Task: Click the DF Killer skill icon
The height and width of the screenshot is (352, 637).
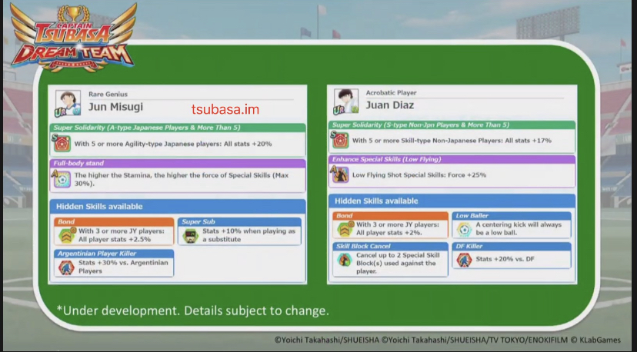Action: click(x=464, y=260)
